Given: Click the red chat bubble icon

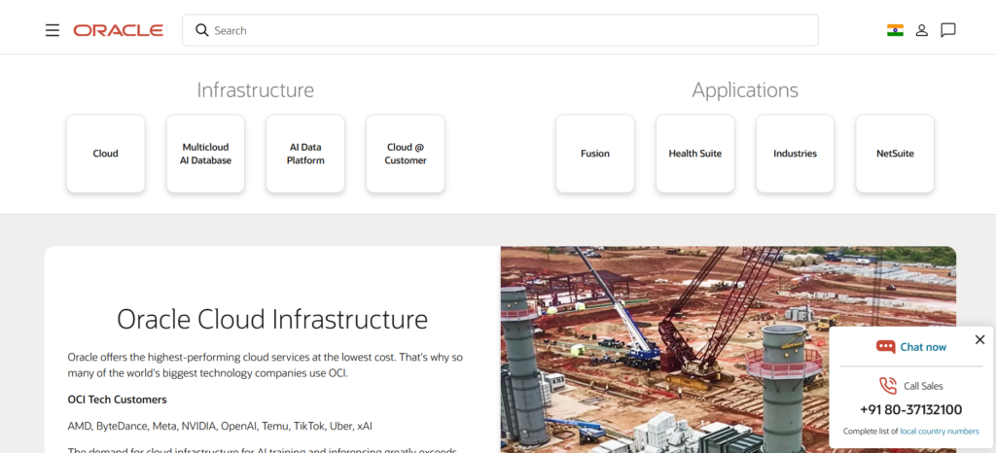Looking at the screenshot, I should point(885,346).
